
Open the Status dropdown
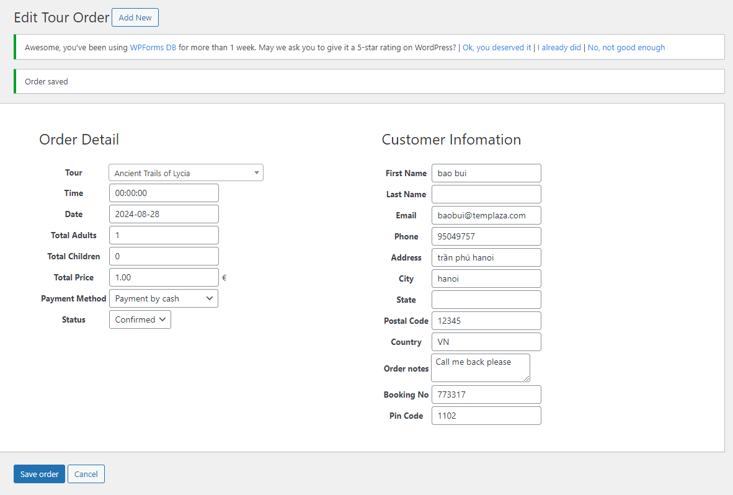(x=140, y=319)
